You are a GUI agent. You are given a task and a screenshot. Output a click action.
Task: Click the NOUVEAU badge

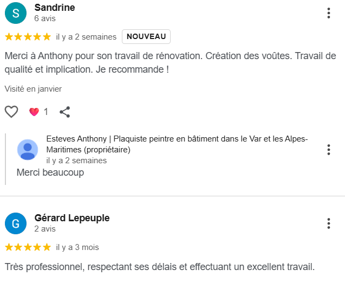pos(146,36)
